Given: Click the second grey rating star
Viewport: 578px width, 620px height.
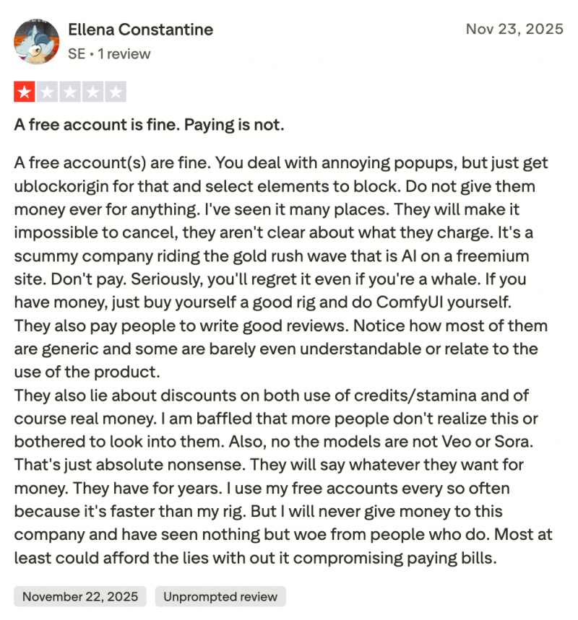Looking at the screenshot, I should (47, 92).
